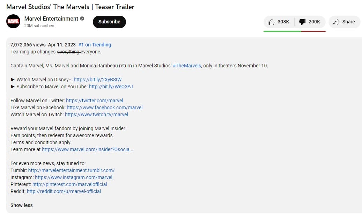Open reddit.com/u/marvel-official link
The width and height of the screenshot is (362, 215).
(64, 191)
